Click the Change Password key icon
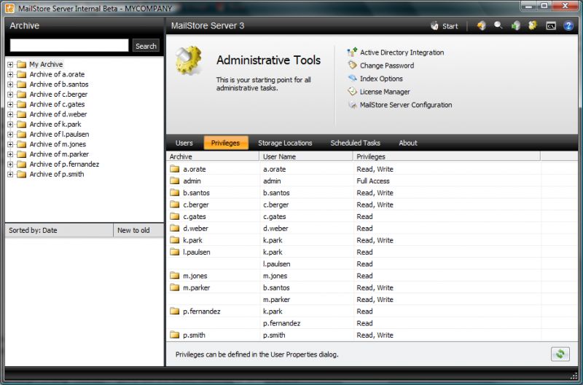 point(352,66)
